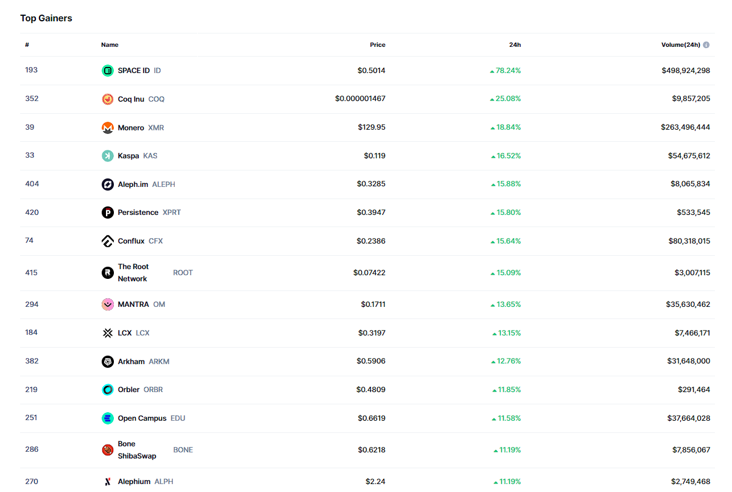
Task: Click the SPACE ID coin logo icon
Action: [108, 71]
